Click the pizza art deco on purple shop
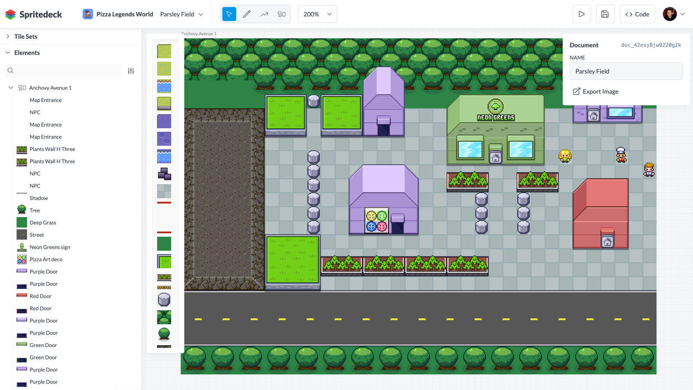The height and width of the screenshot is (390, 693). coord(376,220)
